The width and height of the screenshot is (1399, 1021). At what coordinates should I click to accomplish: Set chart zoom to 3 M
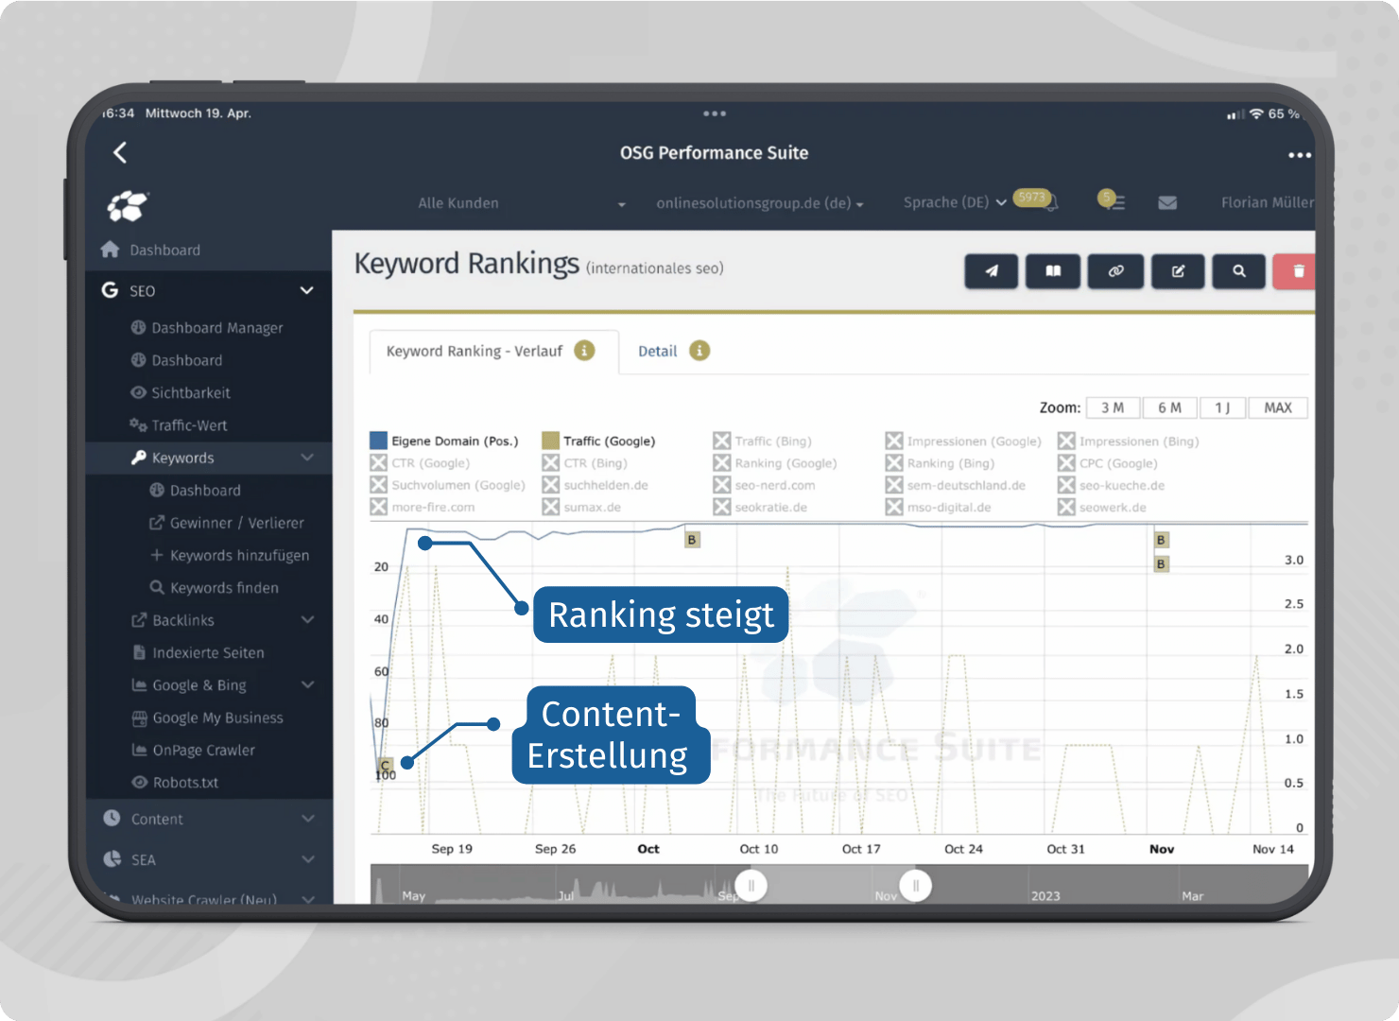point(1113,407)
